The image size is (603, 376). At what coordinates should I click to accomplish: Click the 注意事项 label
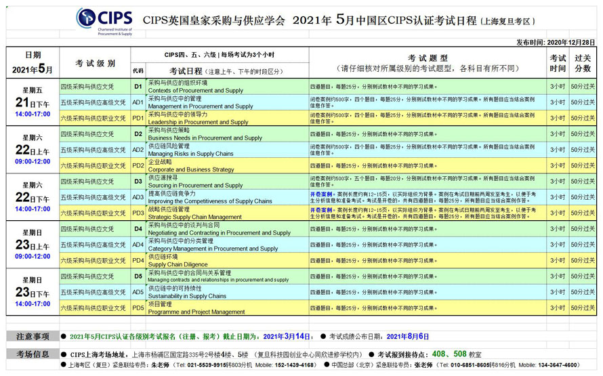[33, 337]
